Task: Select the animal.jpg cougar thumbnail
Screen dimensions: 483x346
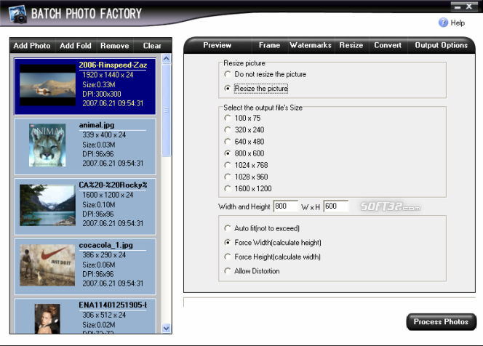Action: [x=47, y=145]
